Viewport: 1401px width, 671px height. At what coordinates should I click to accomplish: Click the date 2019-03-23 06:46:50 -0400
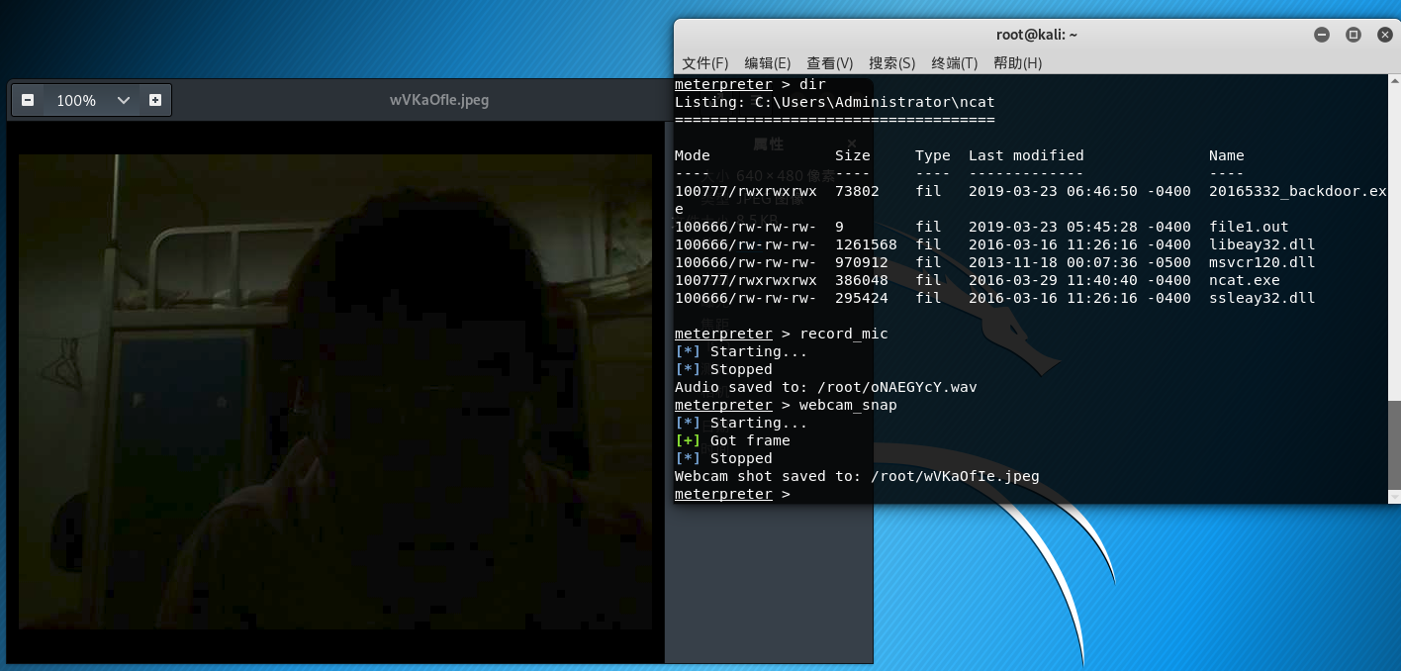pyautogui.click(x=1079, y=191)
